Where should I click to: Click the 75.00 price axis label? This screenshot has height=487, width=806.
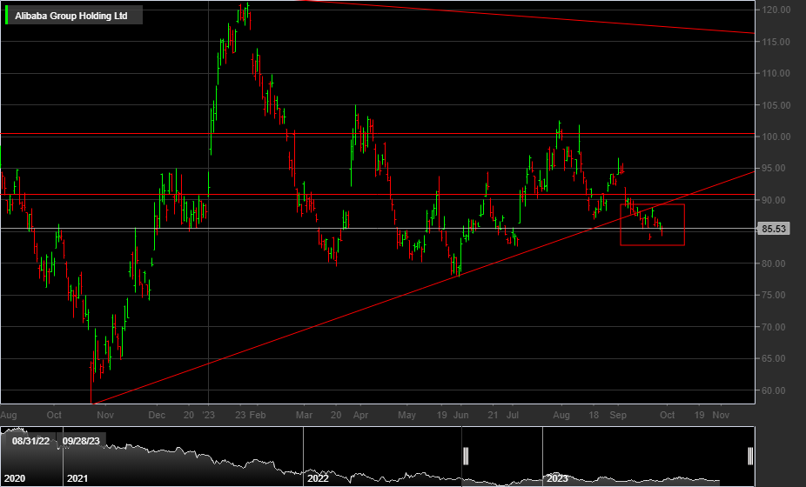pyautogui.click(x=776, y=296)
